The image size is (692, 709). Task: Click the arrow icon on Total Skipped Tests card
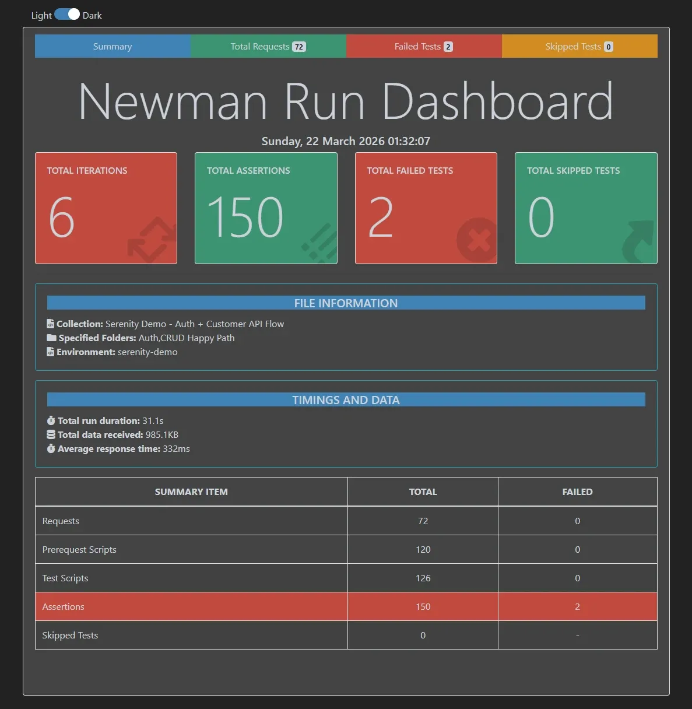(639, 242)
